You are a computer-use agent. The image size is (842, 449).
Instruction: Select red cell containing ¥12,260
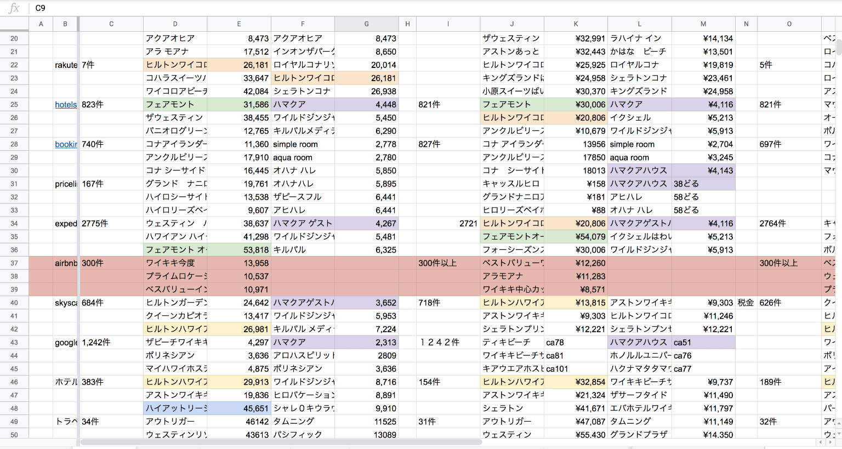point(576,263)
